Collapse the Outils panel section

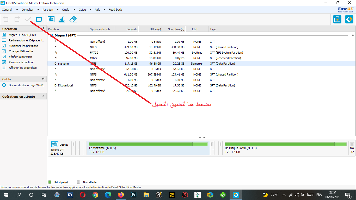pyautogui.click(x=44, y=79)
